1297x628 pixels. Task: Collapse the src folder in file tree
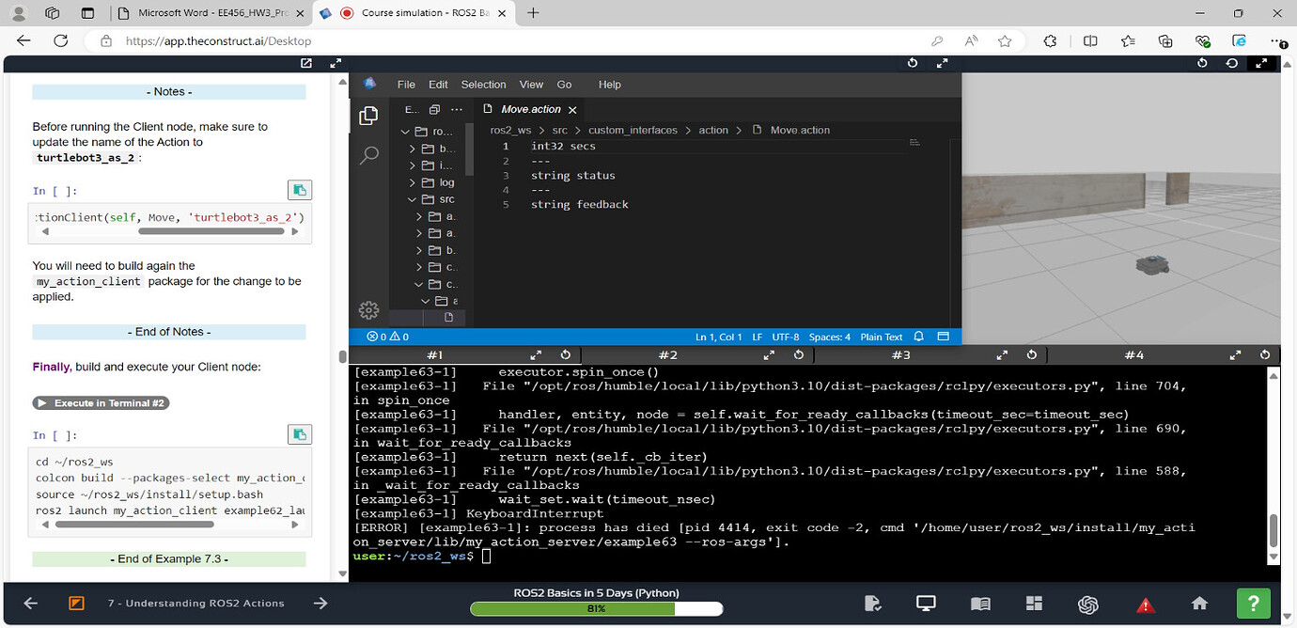point(413,199)
